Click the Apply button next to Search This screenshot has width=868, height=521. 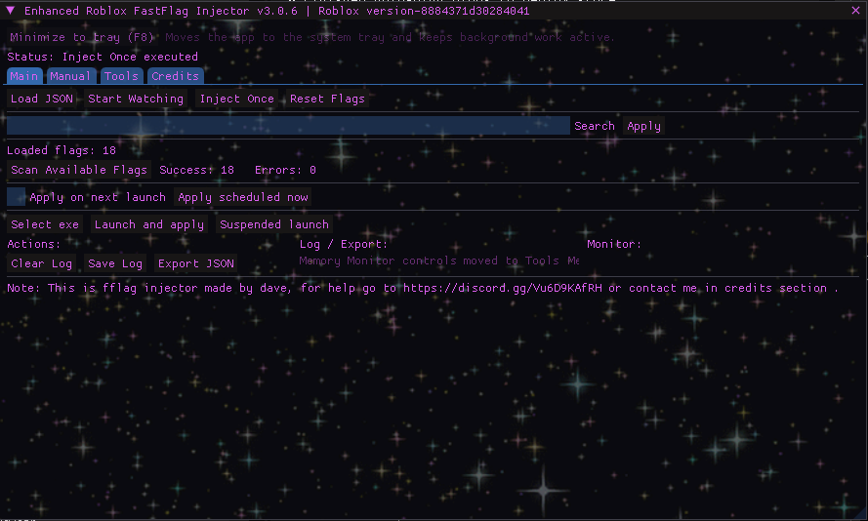pyautogui.click(x=643, y=126)
